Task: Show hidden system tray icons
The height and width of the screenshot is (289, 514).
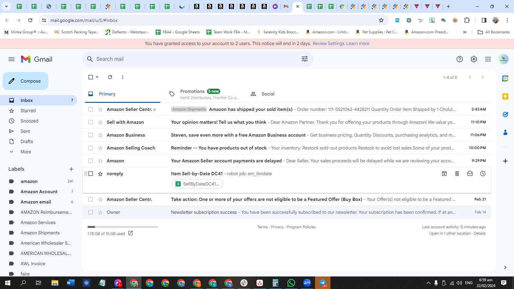Action: click(x=428, y=283)
